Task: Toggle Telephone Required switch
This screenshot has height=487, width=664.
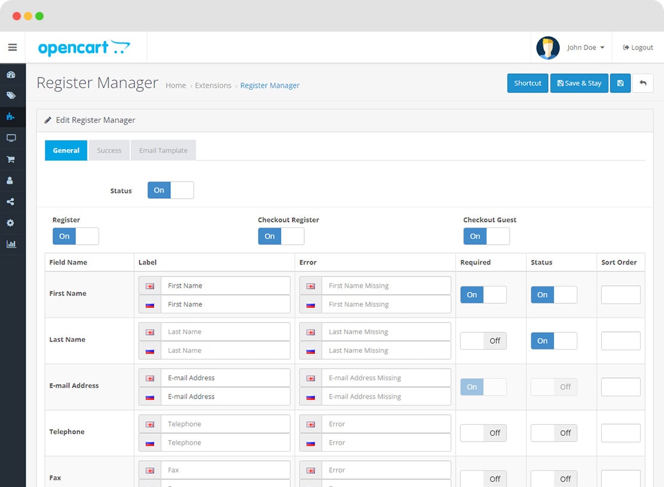Action: [484, 433]
